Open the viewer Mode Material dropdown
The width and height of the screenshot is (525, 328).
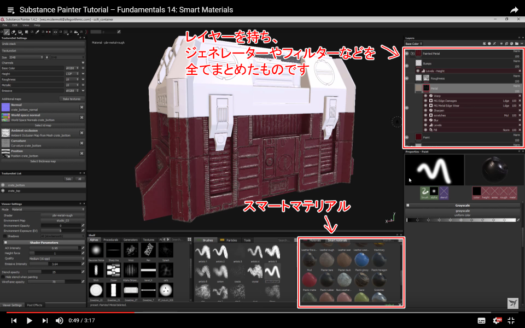pos(48,209)
